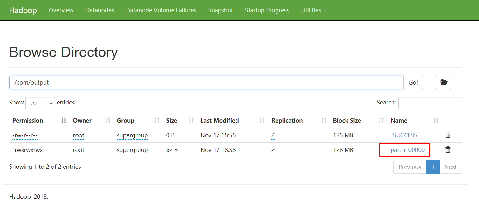Open the _SUCCESS file link
479x220 pixels.
tap(404, 135)
